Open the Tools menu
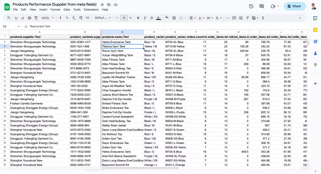The width and height of the screenshot is (321, 174). pyautogui.click(x=77, y=9)
